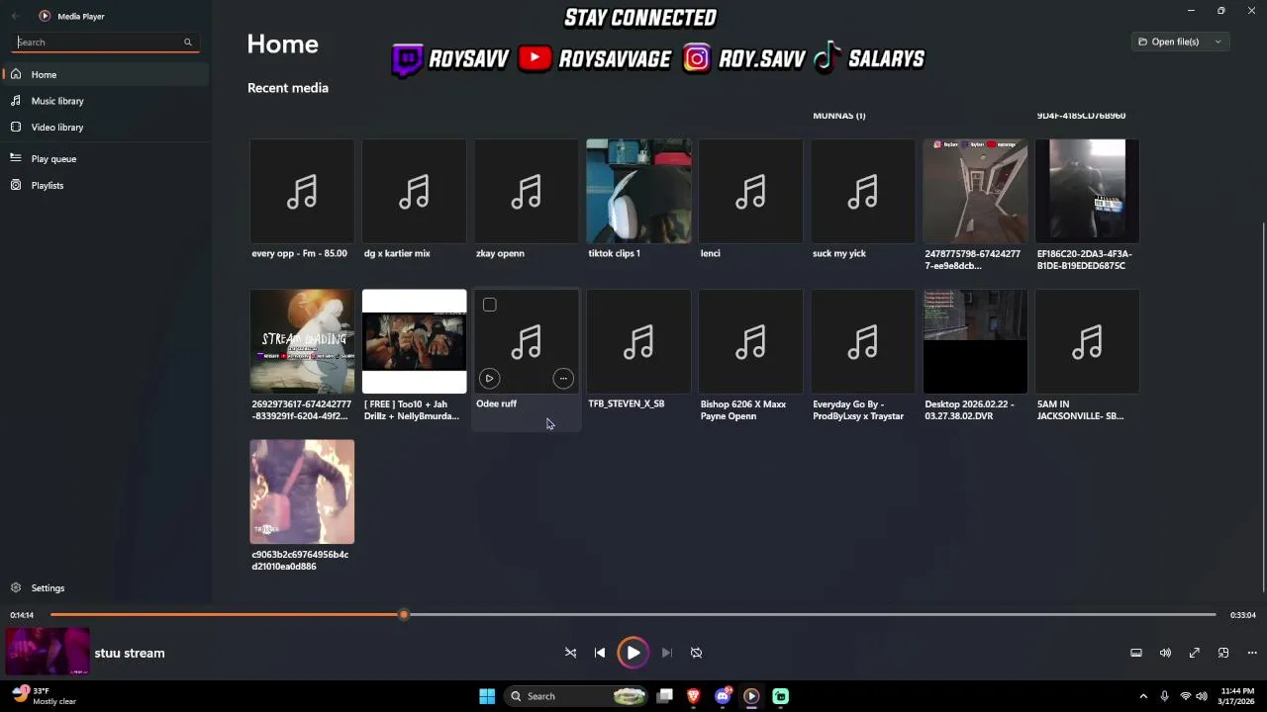1267x712 pixels.
Task: Tick the checkbox on Odee ruff tile
Action: 489,305
